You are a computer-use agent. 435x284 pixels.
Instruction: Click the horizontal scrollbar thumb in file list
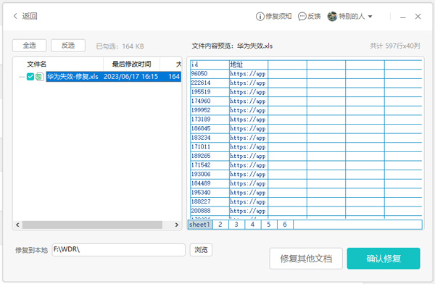[x=92, y=225]
